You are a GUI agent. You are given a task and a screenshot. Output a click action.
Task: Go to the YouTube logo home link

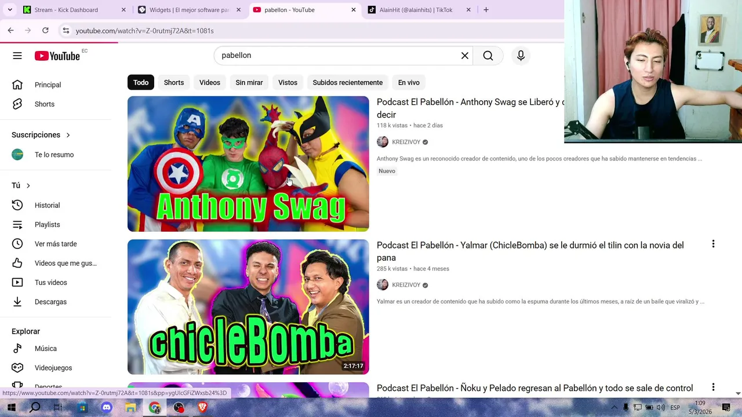(57, 56)
